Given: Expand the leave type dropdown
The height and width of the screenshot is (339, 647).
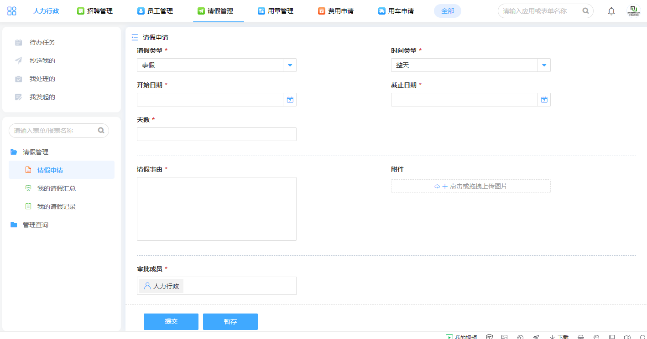Looking at the screenshot, I should tap(290, 65).
